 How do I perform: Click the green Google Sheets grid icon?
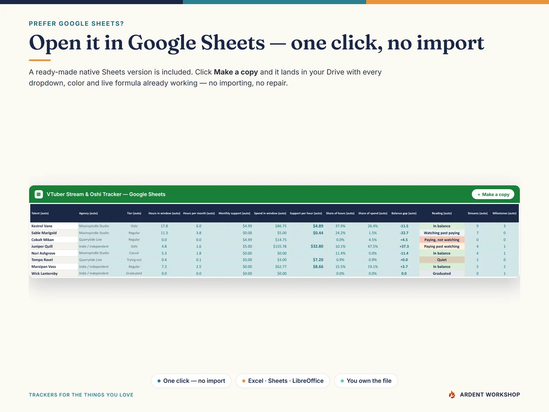coord(39,194)
